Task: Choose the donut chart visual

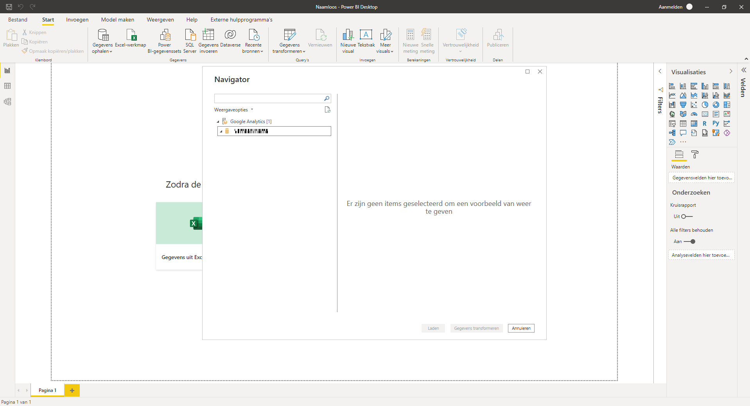Action: pyautogui.click(x=716, y=105)
